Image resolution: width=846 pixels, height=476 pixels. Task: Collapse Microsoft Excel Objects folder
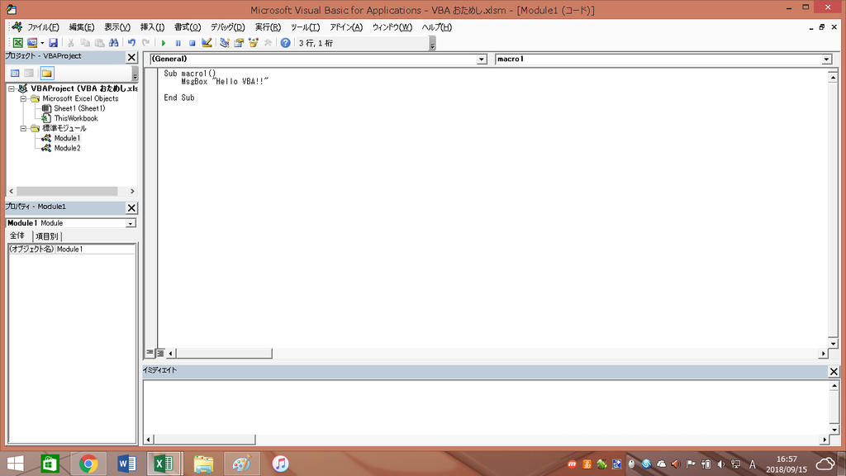[x=23, y=99]
